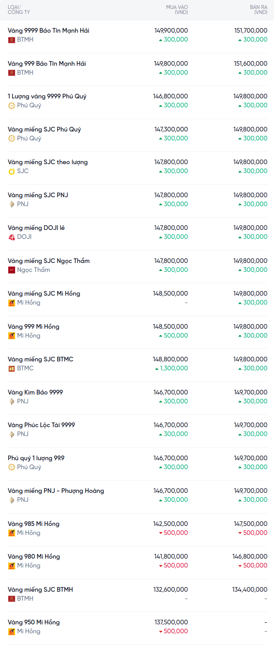The width and height of the screenshot is (274, 645).
Task: Click the SJC logo under Vàng miếng SJC theo lượng
Action: pyautogui.click(x=12, y=171)
